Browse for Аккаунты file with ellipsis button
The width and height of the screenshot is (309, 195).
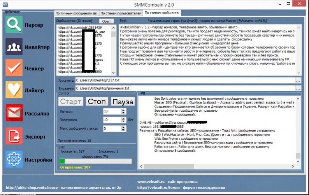(x=298, y=81)
